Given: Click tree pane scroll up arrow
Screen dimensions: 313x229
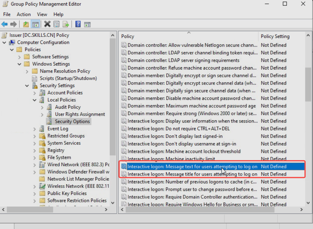Looking at the screenshot, I should click(113, 35).
